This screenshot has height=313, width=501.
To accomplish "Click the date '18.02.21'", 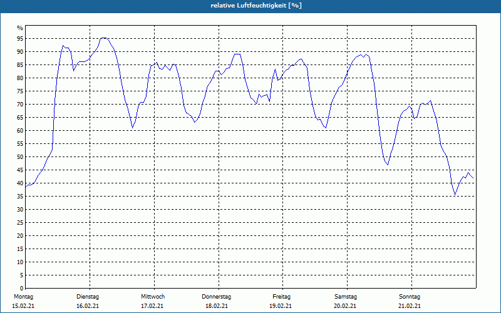I will (217, 306).
